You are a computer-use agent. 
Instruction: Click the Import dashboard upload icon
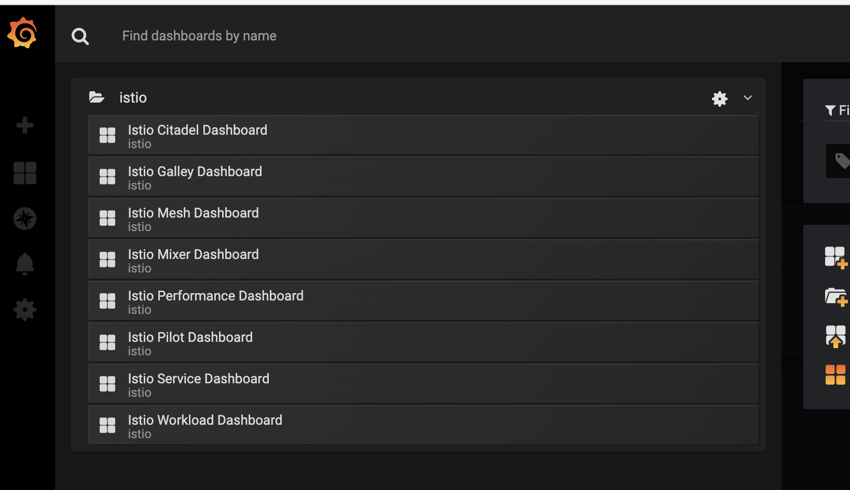[x=835, y=336]
